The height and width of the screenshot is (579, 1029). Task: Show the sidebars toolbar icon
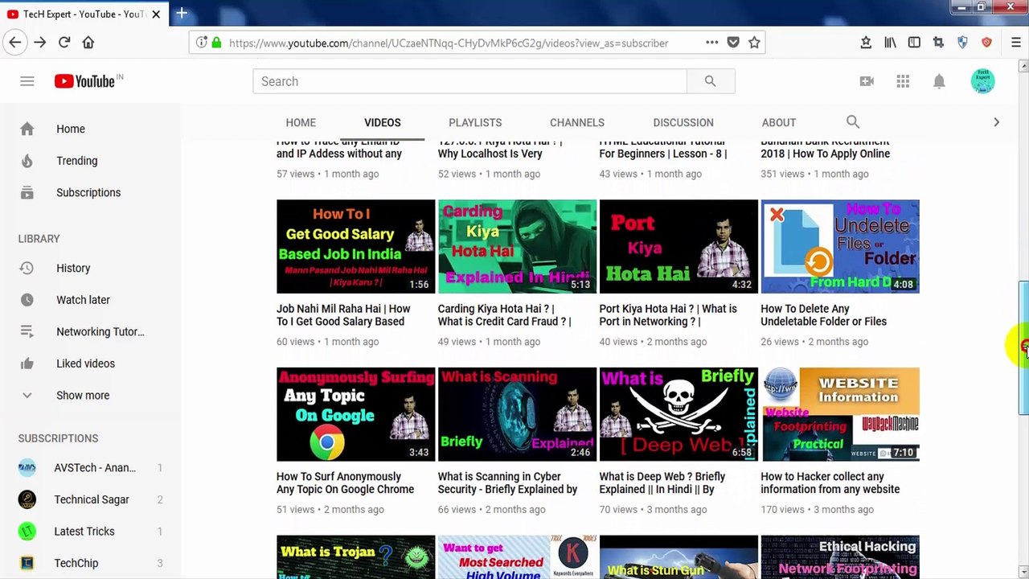point(914,43)
